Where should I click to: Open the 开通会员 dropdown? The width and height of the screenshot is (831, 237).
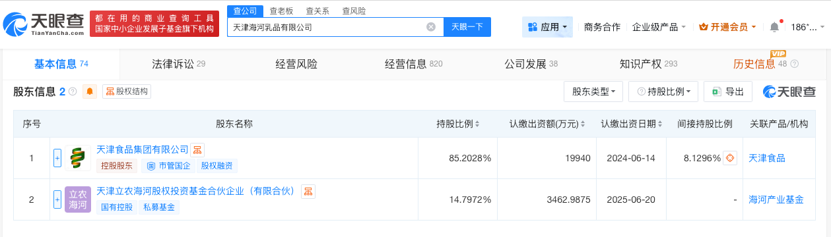728,27
